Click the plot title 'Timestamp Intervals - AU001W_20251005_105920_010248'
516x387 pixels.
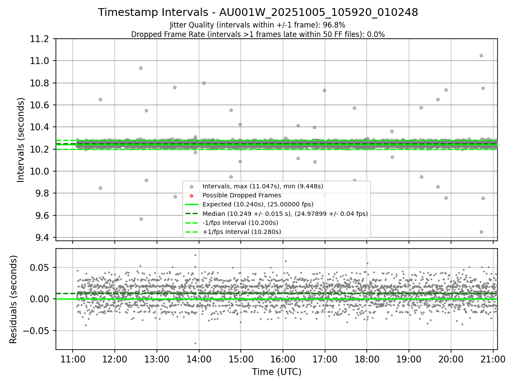(x=258, y=12)
